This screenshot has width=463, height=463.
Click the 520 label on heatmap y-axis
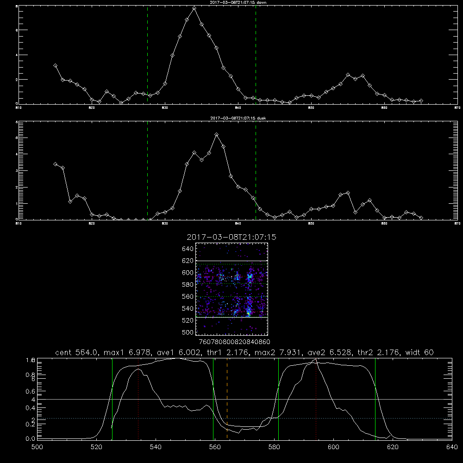188,320
